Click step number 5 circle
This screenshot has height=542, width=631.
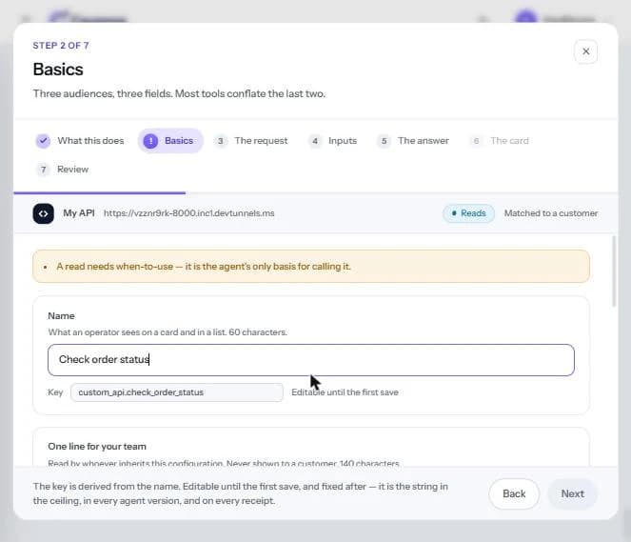tap(384, 141)
